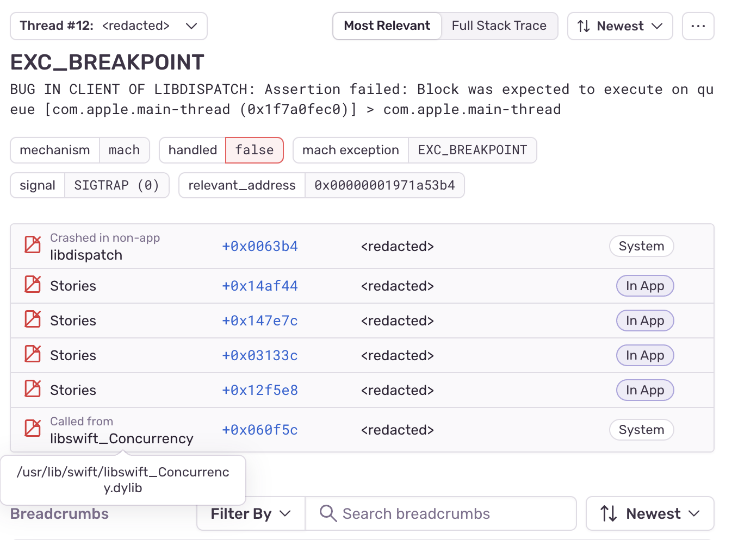The image size is (732, 540).
Task: Click the +0x060f5c address link
Action: 259,430
